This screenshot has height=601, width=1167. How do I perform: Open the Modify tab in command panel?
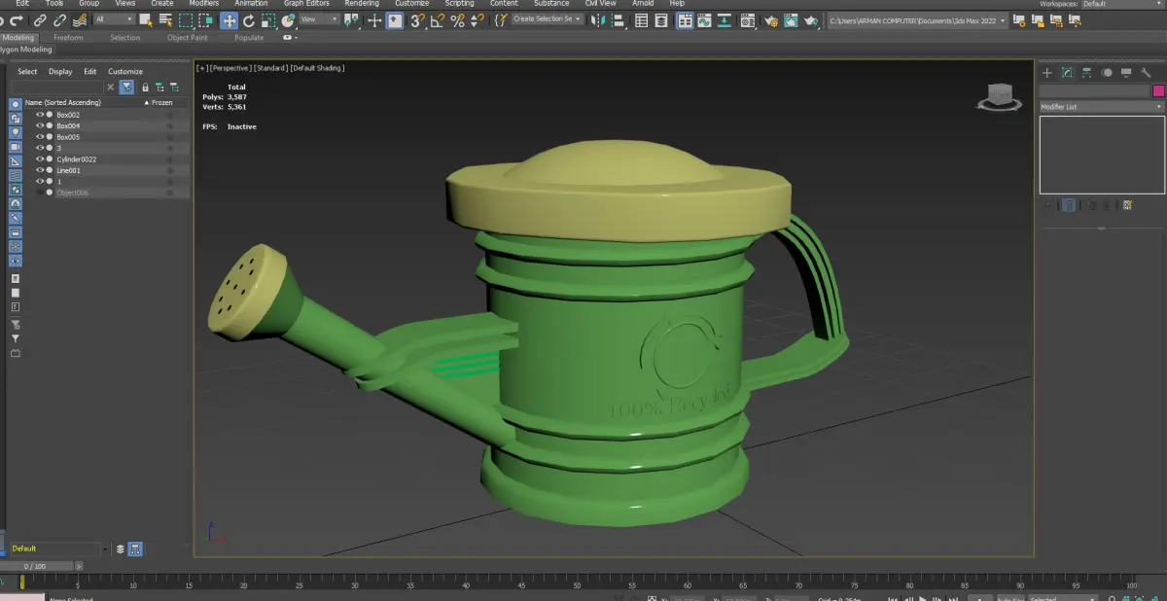(x=1067, y=72)
